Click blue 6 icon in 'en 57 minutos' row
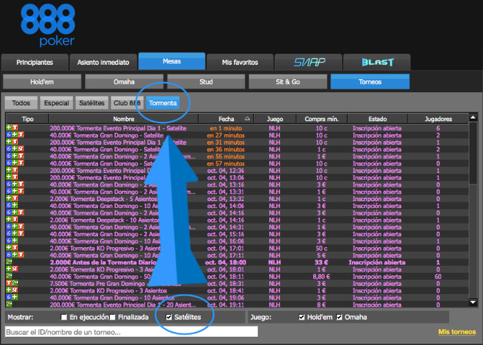Viewport: 483px width, 345px height. pos(9,163)
